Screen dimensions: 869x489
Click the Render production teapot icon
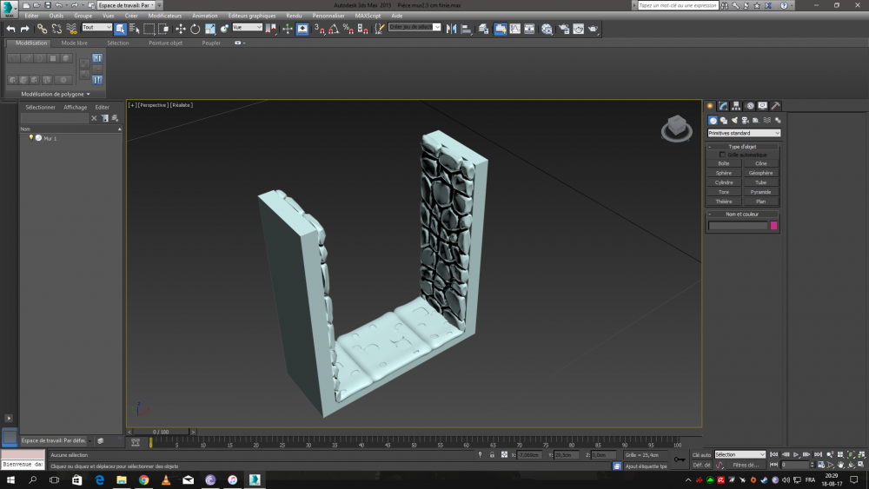click(x=593, y=29)
